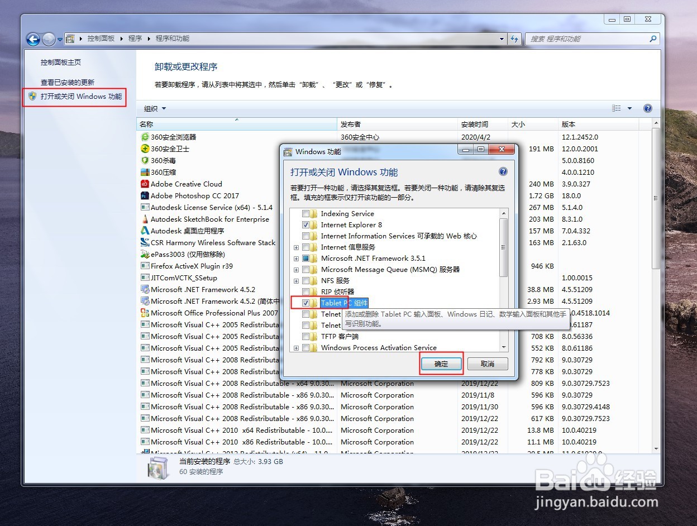Click the 控制面板 breadcrumb
697x526 pixels.
(x=101, y=39)
